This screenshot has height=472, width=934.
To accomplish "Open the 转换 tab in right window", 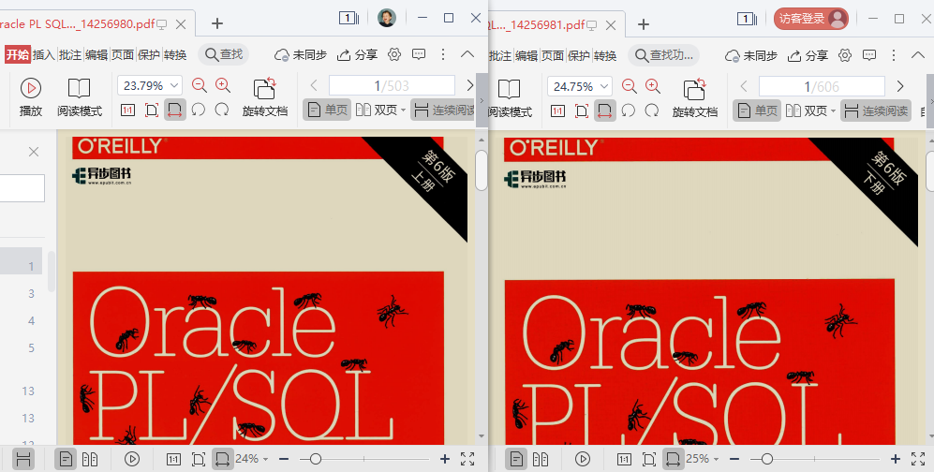I will [604, 55].
